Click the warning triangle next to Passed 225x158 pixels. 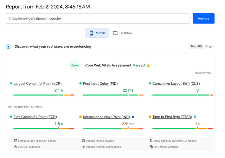click(x=148, y=65)
